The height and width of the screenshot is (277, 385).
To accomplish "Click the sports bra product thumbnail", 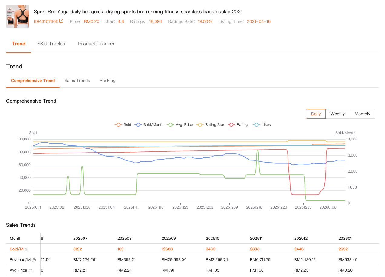I will point(18,16).
